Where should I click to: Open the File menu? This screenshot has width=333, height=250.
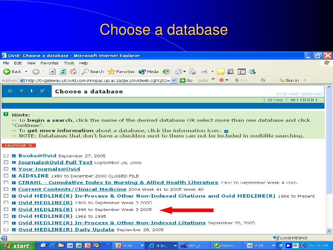tap(6, 63)
